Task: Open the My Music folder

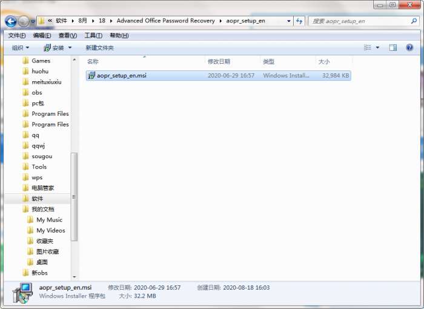Action: (50, 220)
